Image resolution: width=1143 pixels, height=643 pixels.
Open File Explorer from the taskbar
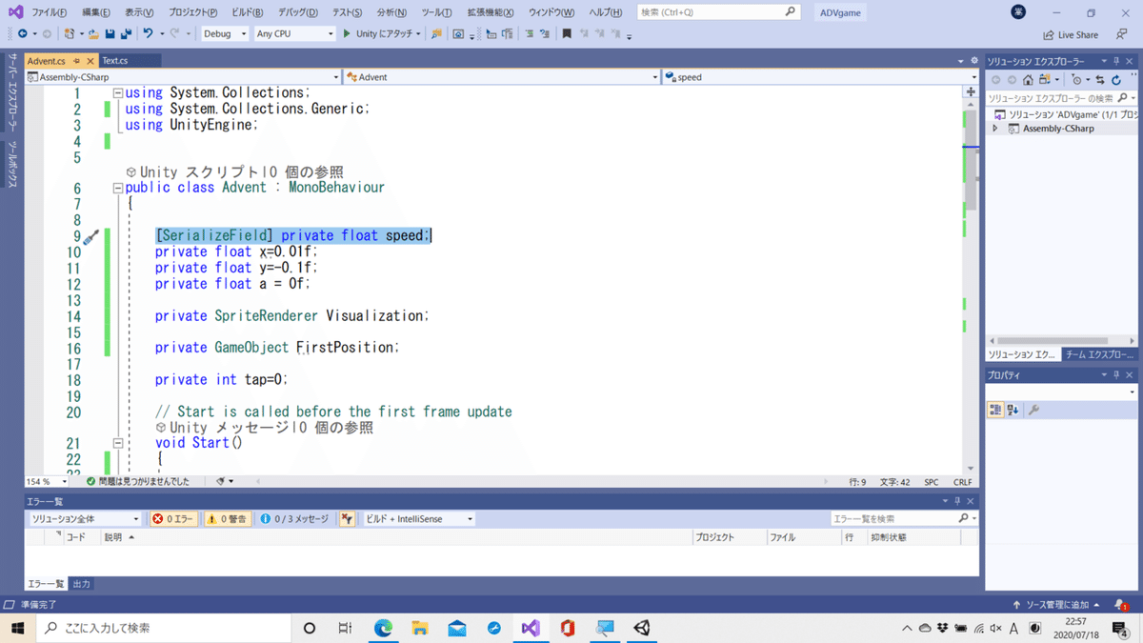(420, 628)
